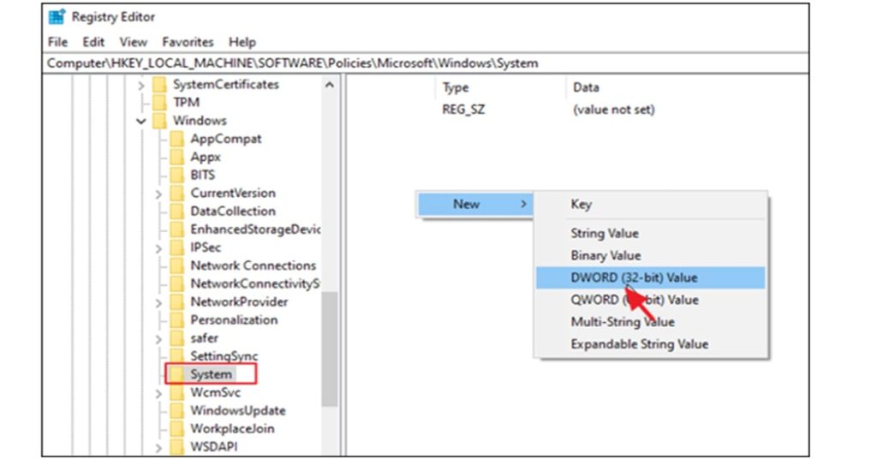Collapse the Windows key
The image size is (877, 459).
point(141,121)
